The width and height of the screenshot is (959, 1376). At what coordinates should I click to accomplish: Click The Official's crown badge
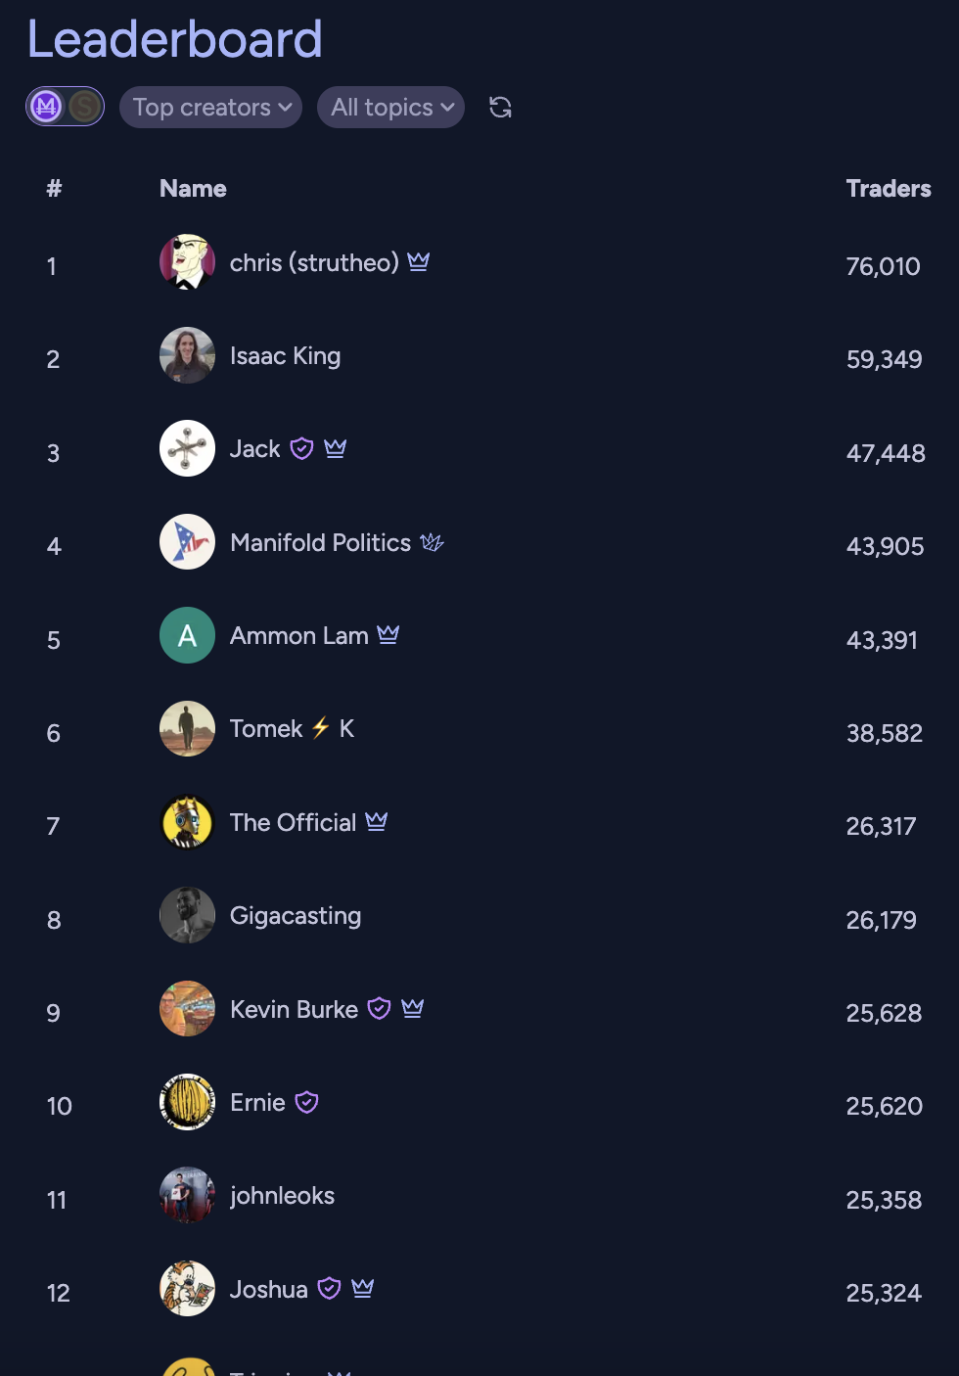pos(377,821)
